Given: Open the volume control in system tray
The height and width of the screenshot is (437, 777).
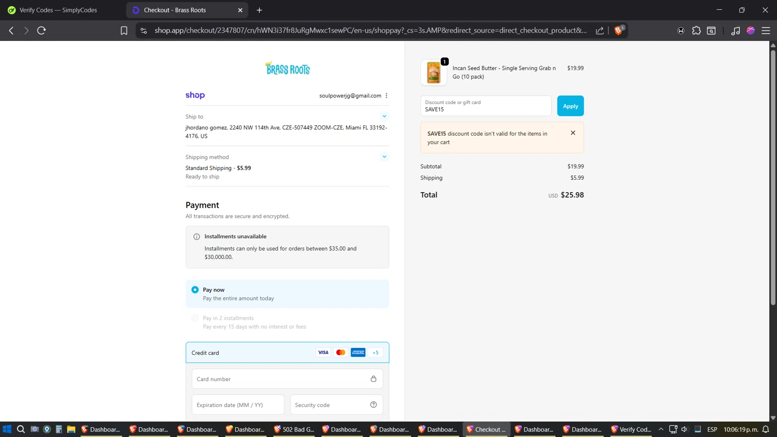Looking at the screenshot, I should coord(685,429).
